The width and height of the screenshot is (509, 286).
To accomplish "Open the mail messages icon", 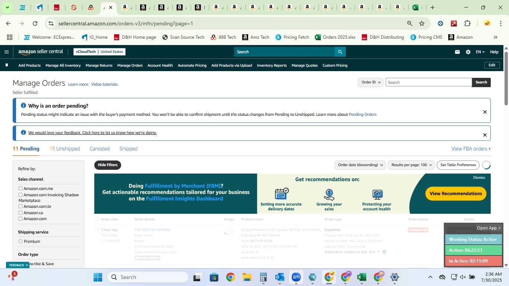I will click(457, 52).
